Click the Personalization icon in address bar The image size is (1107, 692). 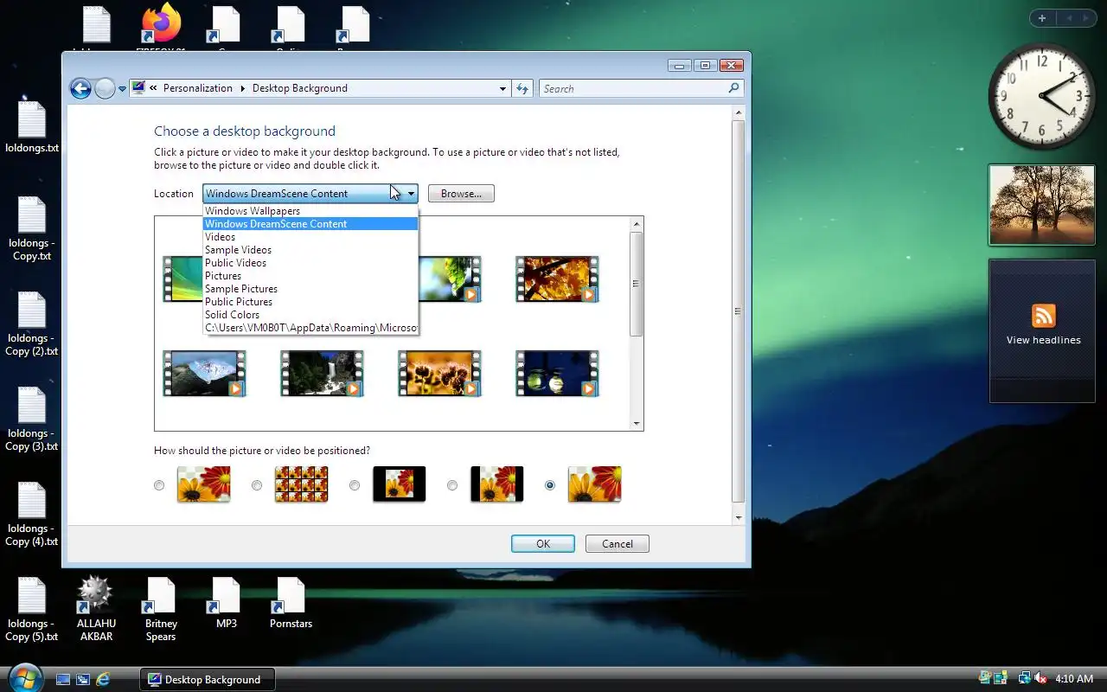click(x=138, y=88)
